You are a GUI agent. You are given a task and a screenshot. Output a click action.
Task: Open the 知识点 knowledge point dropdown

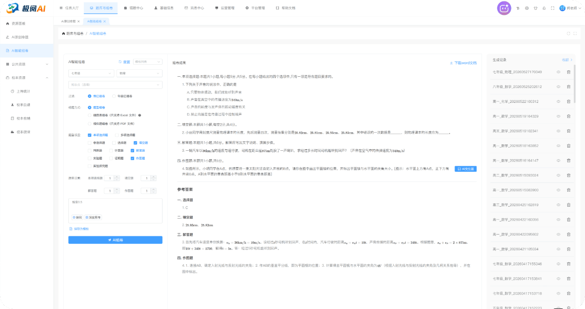116,85
